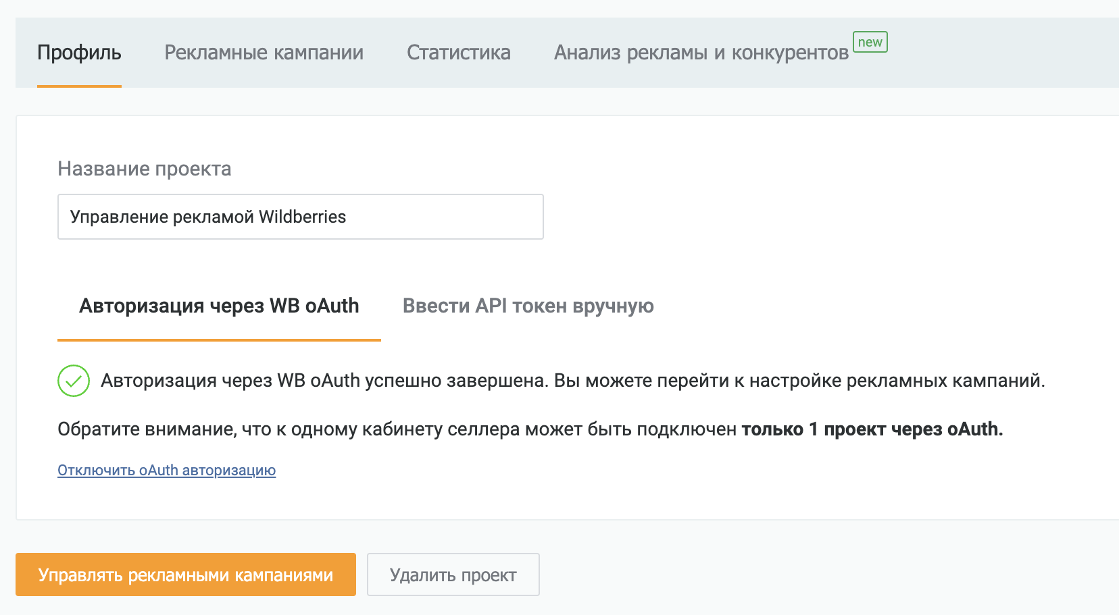Select Авторизация через WB oAuth tab
The width and height of the screenshot is (1119, 615).
click(x=219, y=306)
